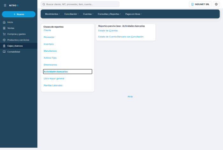Open the hamburger menu icon
This screenshot has height=150, width=223.
click(5, 5)
